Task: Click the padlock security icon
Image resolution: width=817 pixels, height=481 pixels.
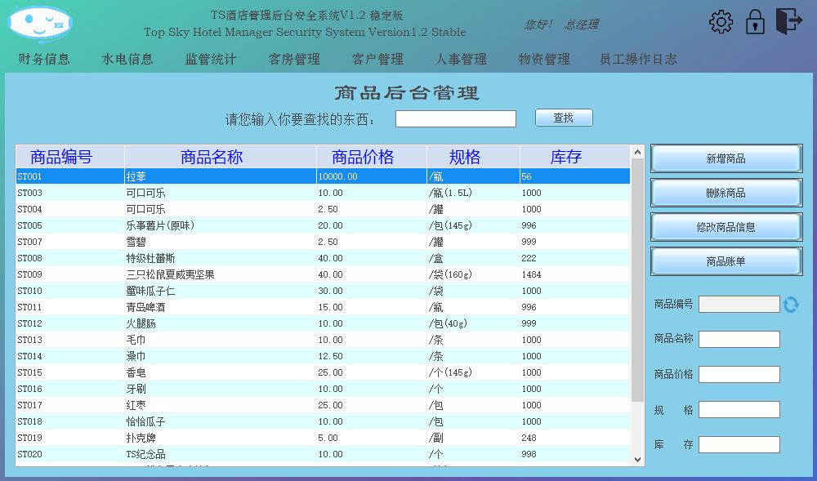Action: coord(754,20)
